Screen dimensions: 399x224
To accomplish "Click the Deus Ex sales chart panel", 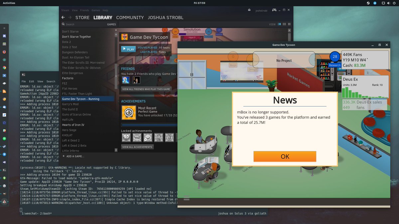I will point(365,87).
